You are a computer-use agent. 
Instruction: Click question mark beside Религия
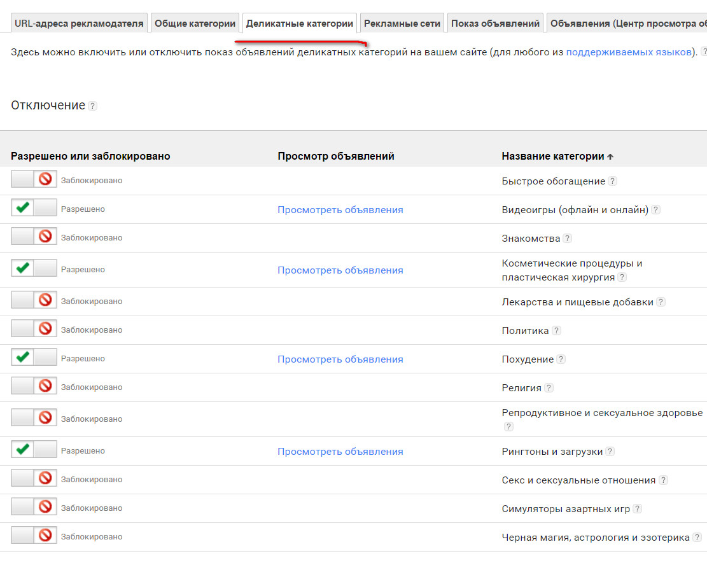[x=549, y=388]
